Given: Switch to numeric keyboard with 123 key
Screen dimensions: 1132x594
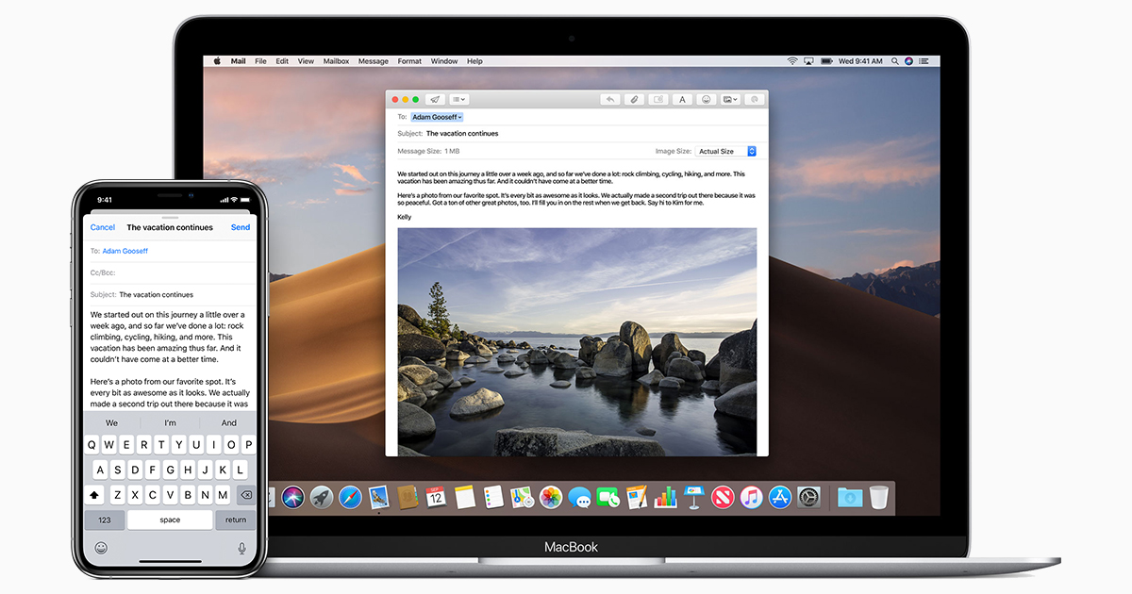Looking at the screenshot, I should [105, 520].
